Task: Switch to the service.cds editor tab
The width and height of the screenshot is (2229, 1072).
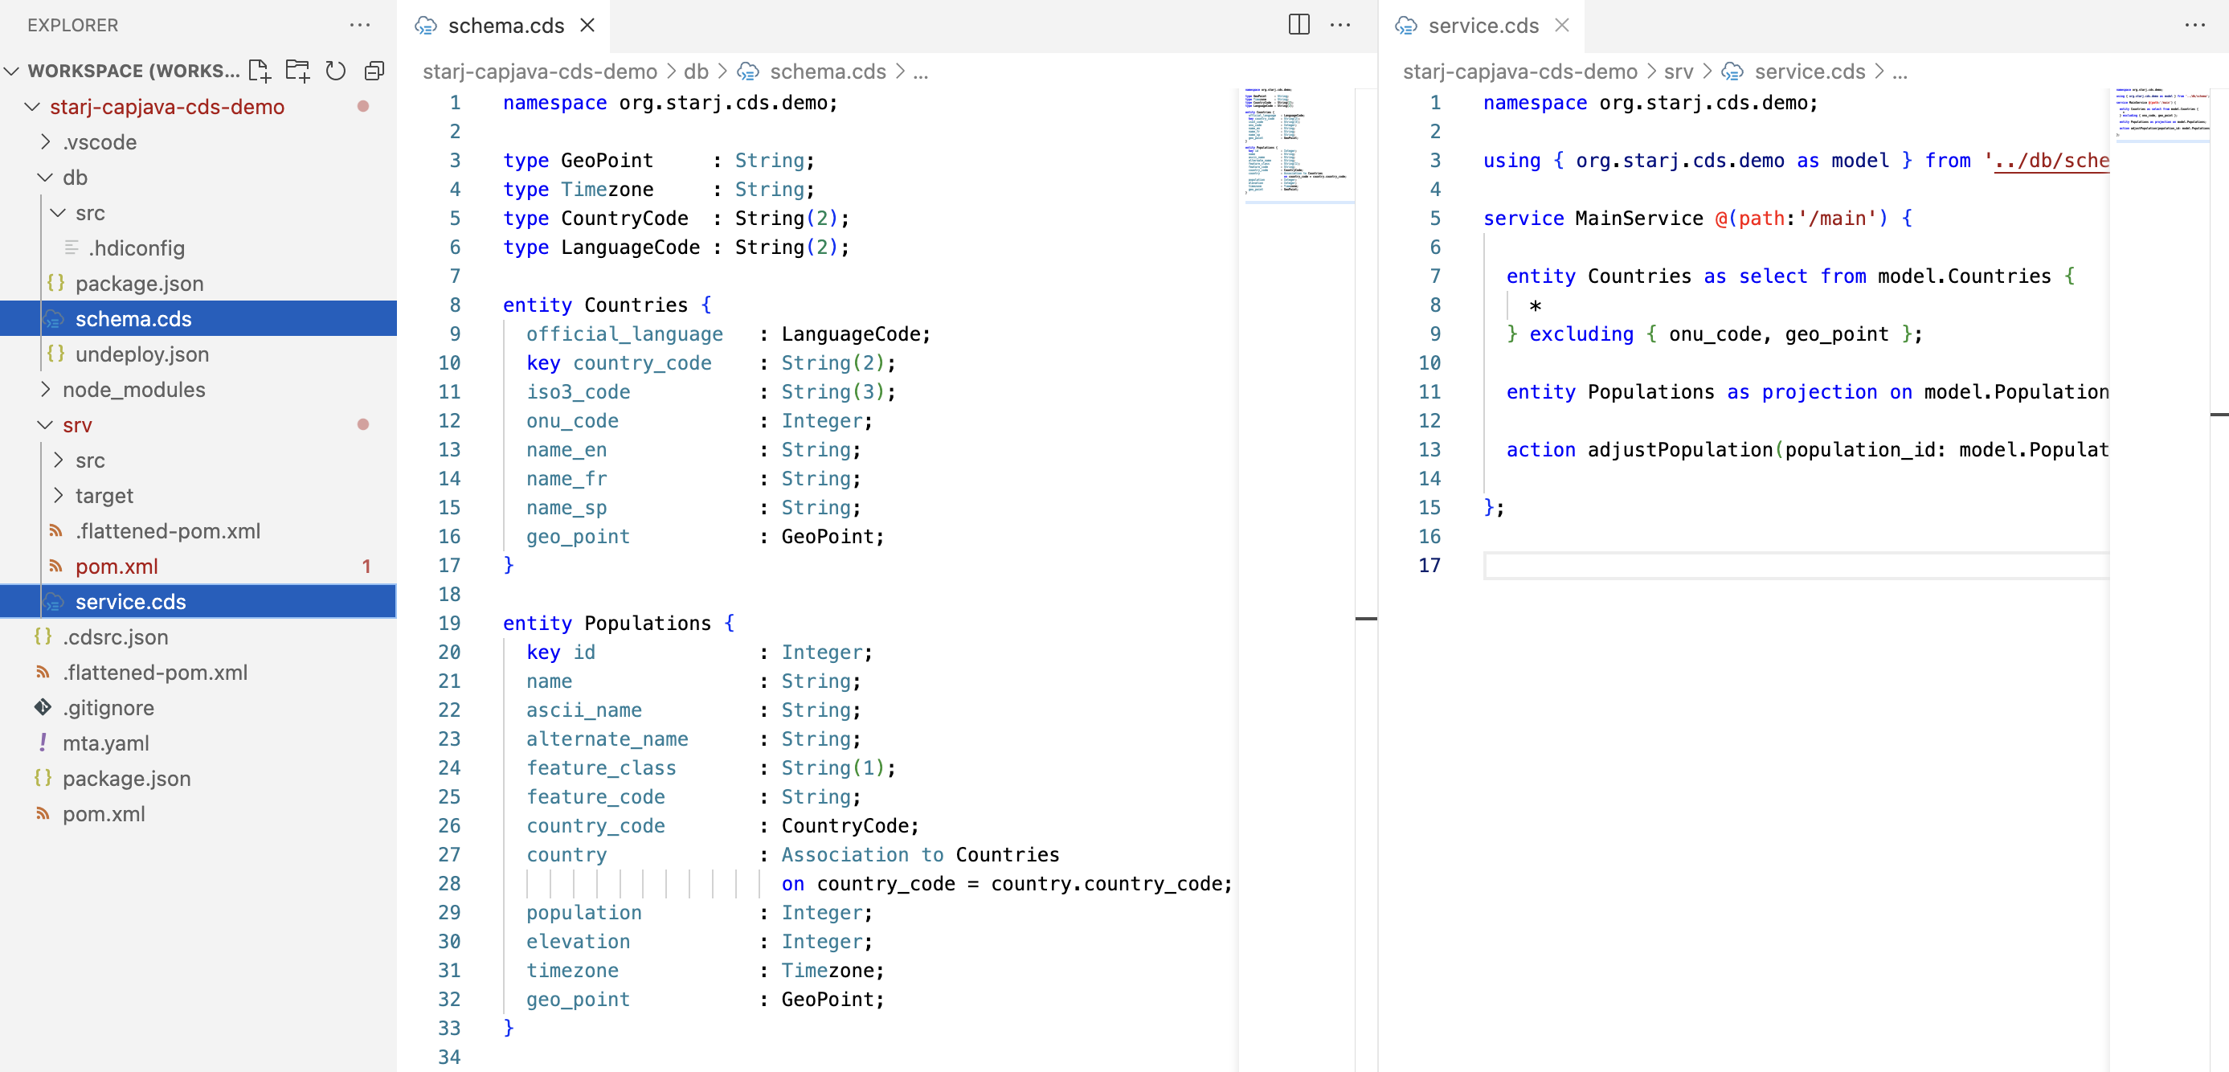Action: coord(1483,26)
